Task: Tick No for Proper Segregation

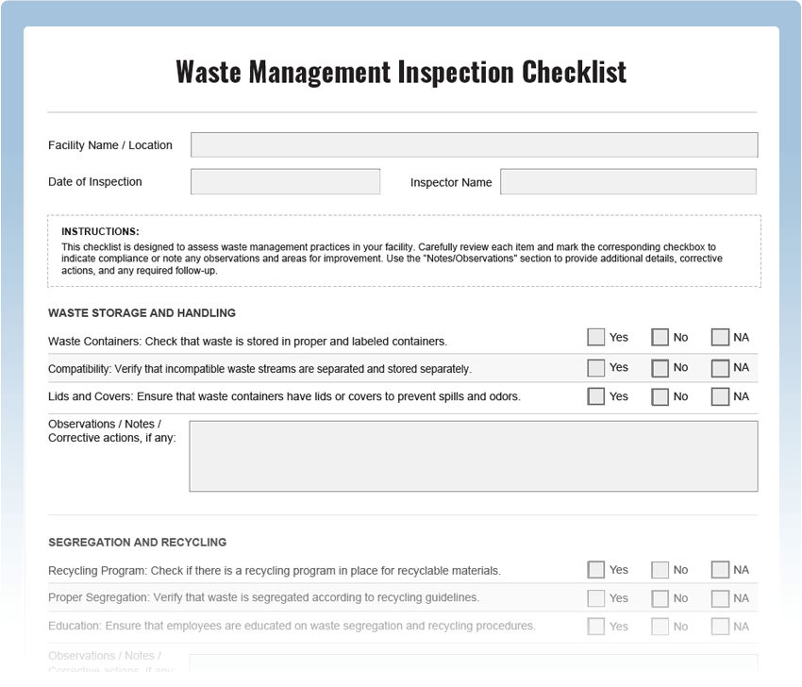Action: [660, 598]
